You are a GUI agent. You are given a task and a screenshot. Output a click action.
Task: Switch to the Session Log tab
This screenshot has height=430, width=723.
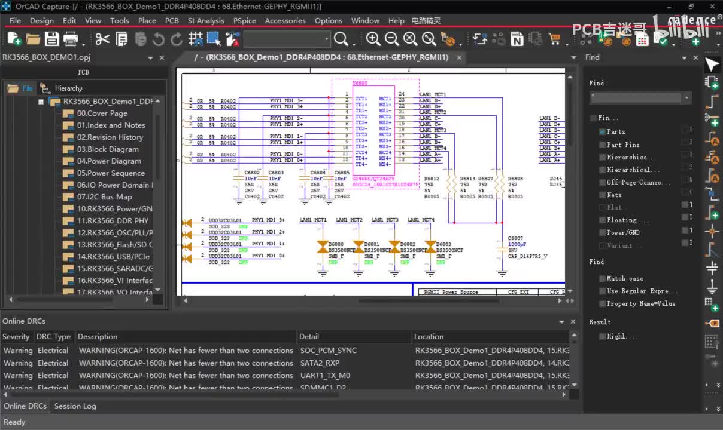coord(75,406)
